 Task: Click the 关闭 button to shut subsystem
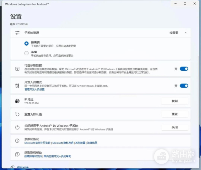pos(175,127)
